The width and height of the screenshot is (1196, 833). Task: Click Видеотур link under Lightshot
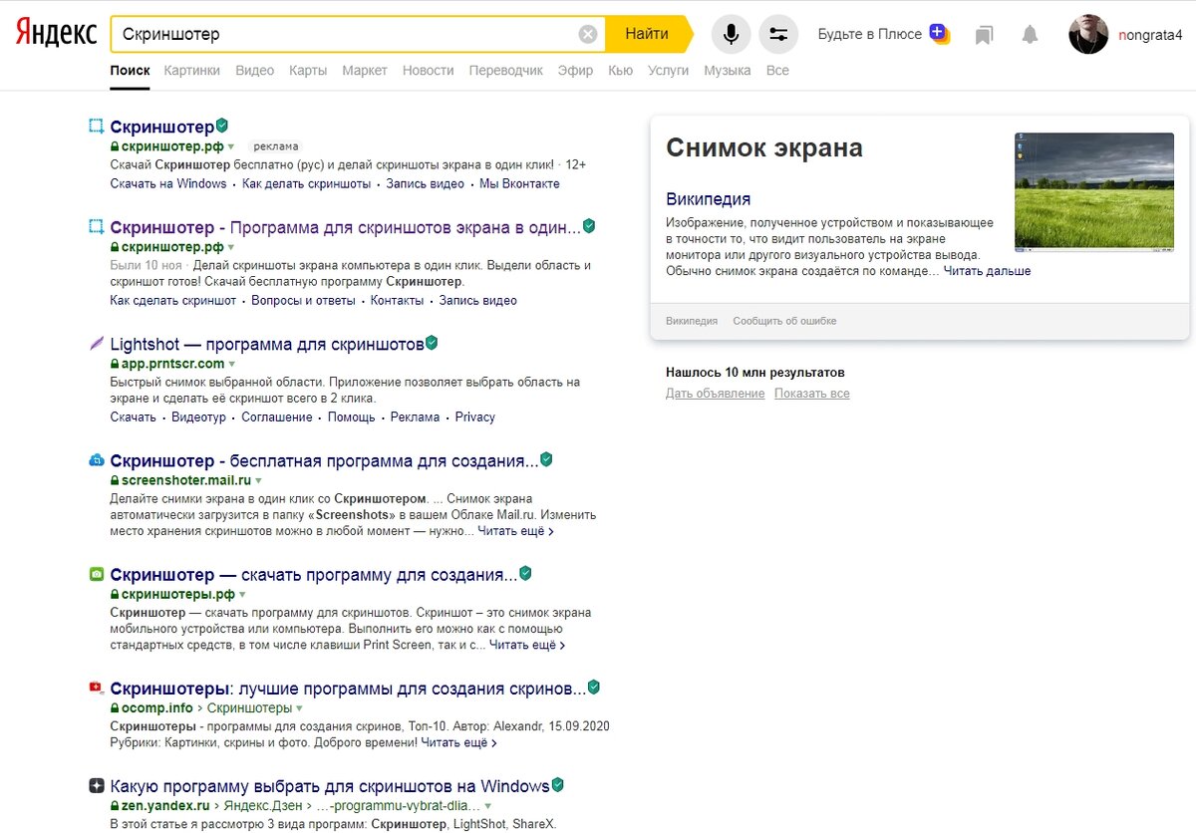point(198,417)
